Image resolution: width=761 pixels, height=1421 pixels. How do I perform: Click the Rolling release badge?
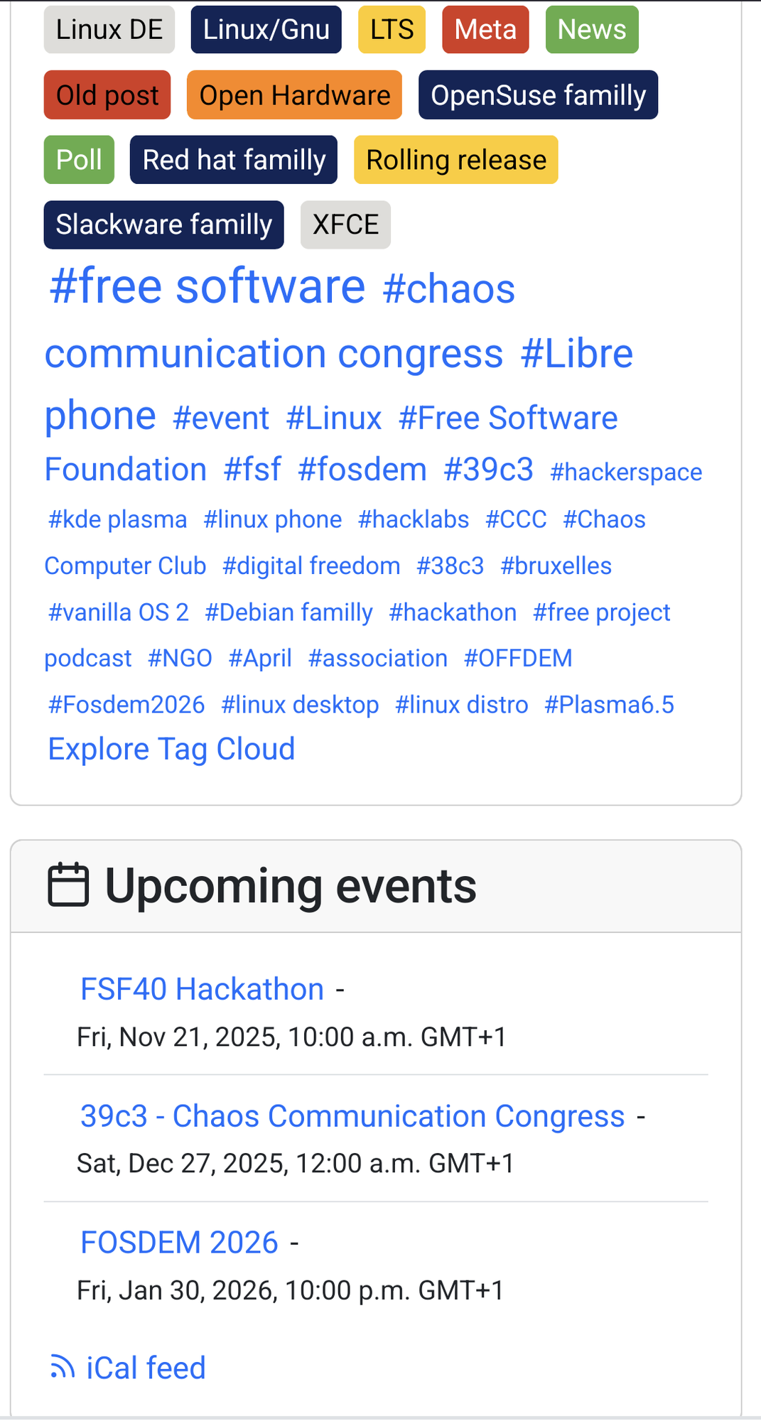(456, 160)
